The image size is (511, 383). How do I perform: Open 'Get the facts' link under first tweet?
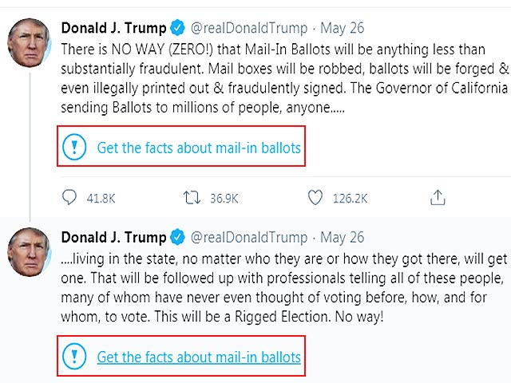199,148
